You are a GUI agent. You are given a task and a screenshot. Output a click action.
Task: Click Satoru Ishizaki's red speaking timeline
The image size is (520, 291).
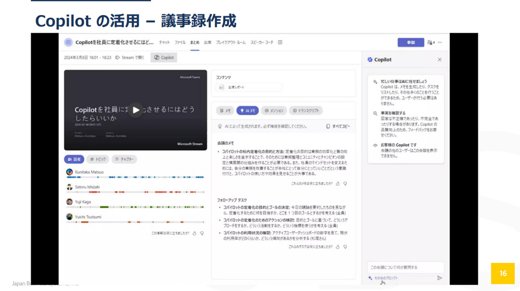[x=135, y=192]
